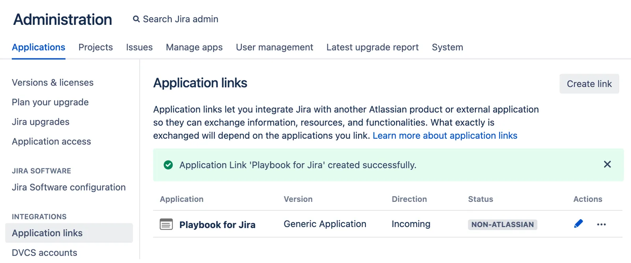Click the Direction column header
This screenshot has width=631, height=263.
tap(409, 199)
